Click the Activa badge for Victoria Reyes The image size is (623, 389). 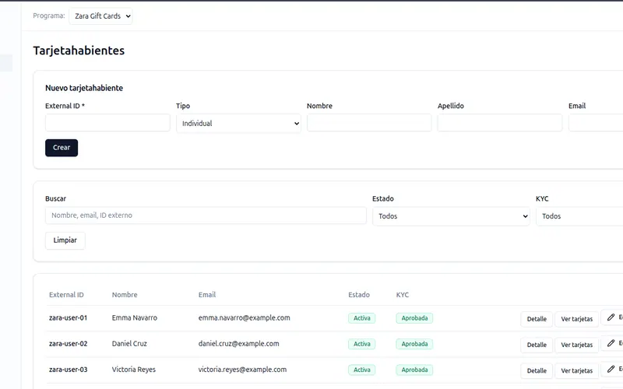click(361, 370)
